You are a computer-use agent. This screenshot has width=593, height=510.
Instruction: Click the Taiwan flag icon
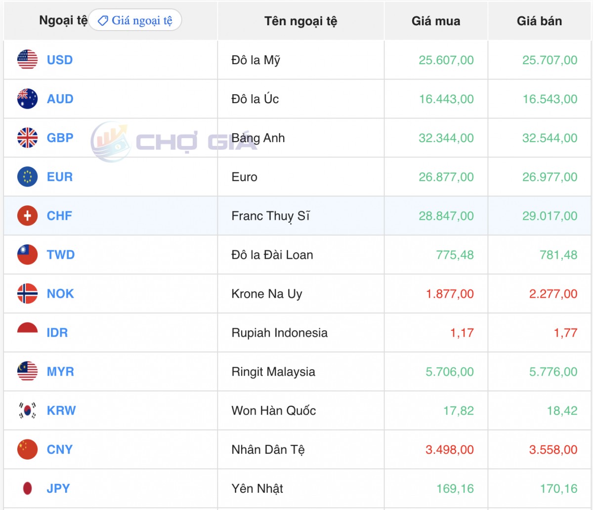(27, 255)
